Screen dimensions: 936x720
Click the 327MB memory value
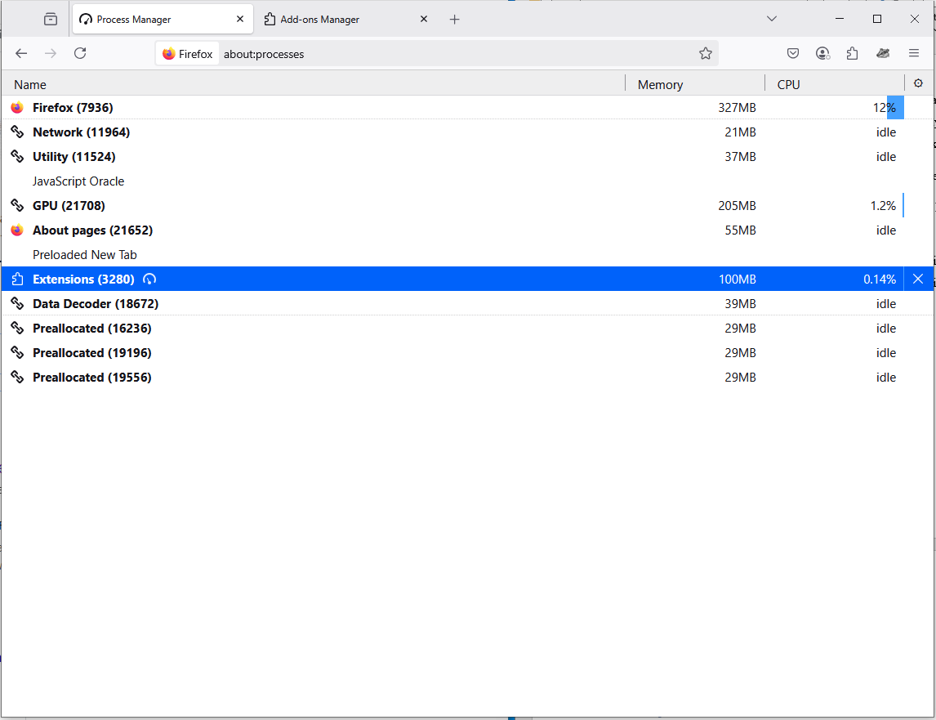[738, 108]
